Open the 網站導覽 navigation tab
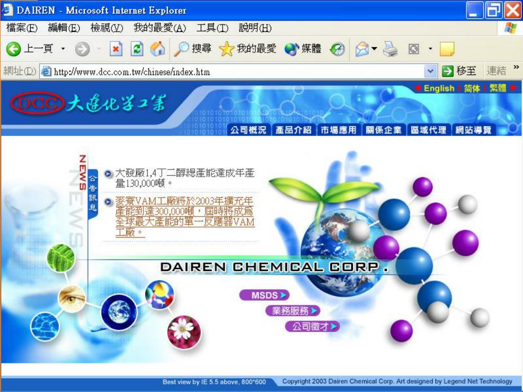Image resolution: width=523 pixels, height=392 pixels. (473, 130)
